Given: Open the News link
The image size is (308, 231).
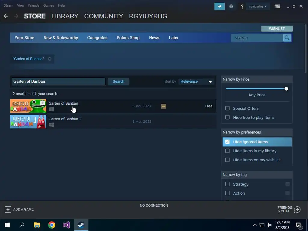Looking at the screenshot, I should (x=154, y=38).
